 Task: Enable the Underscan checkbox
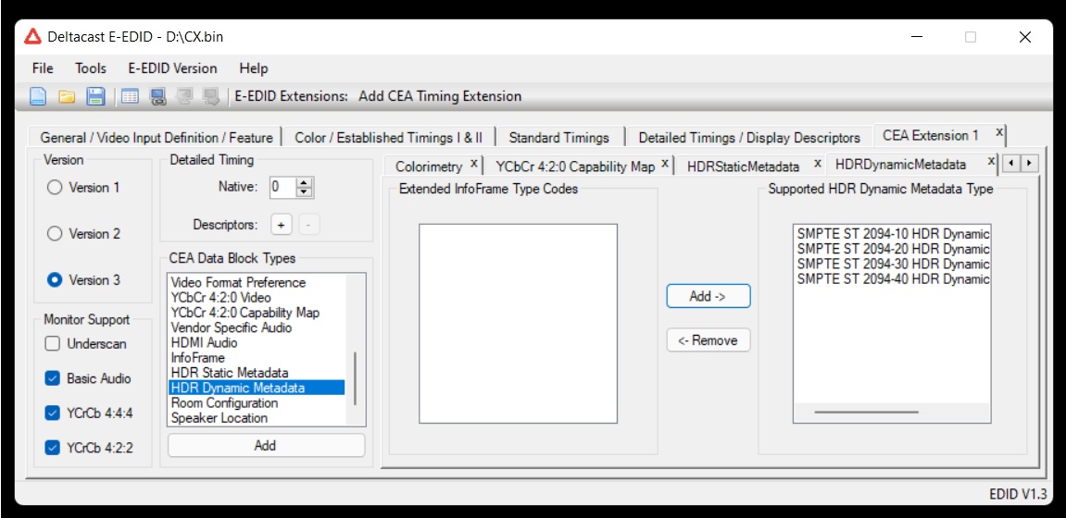coord(53,344)
